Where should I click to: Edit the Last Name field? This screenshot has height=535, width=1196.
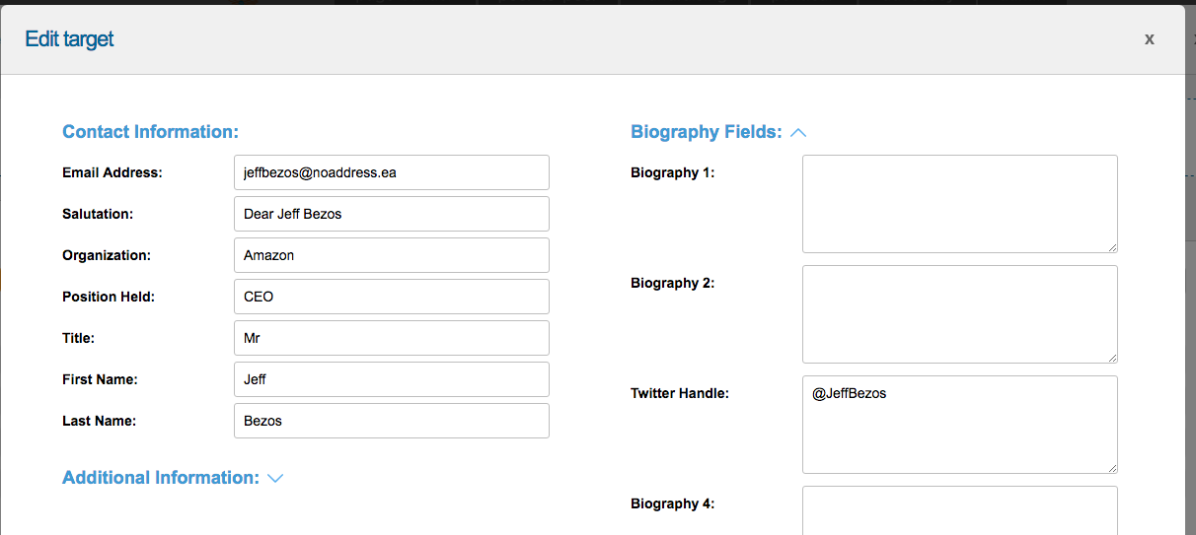click(x=391, y=421)
